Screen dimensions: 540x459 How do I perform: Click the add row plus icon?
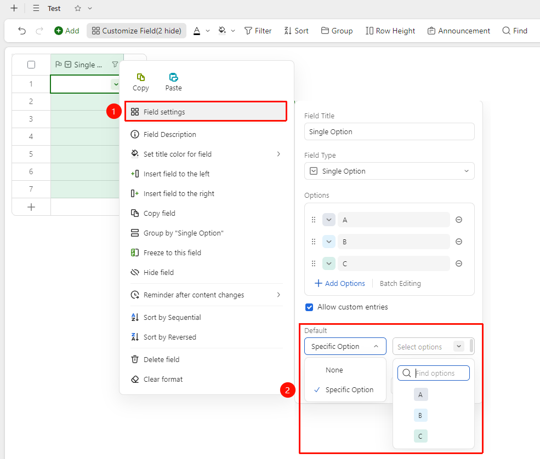click(31, 207)
